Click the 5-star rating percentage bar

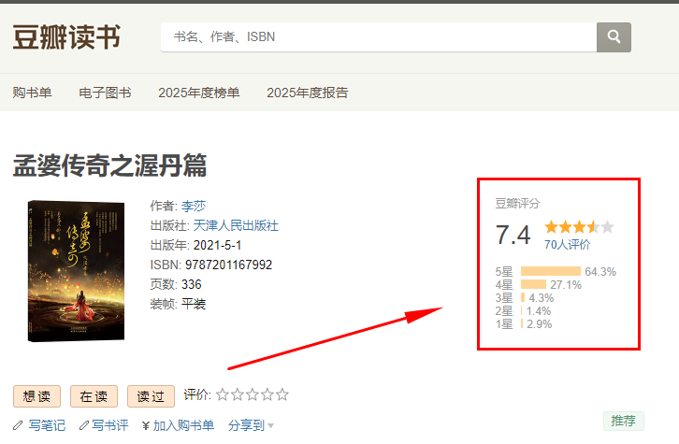550,272
